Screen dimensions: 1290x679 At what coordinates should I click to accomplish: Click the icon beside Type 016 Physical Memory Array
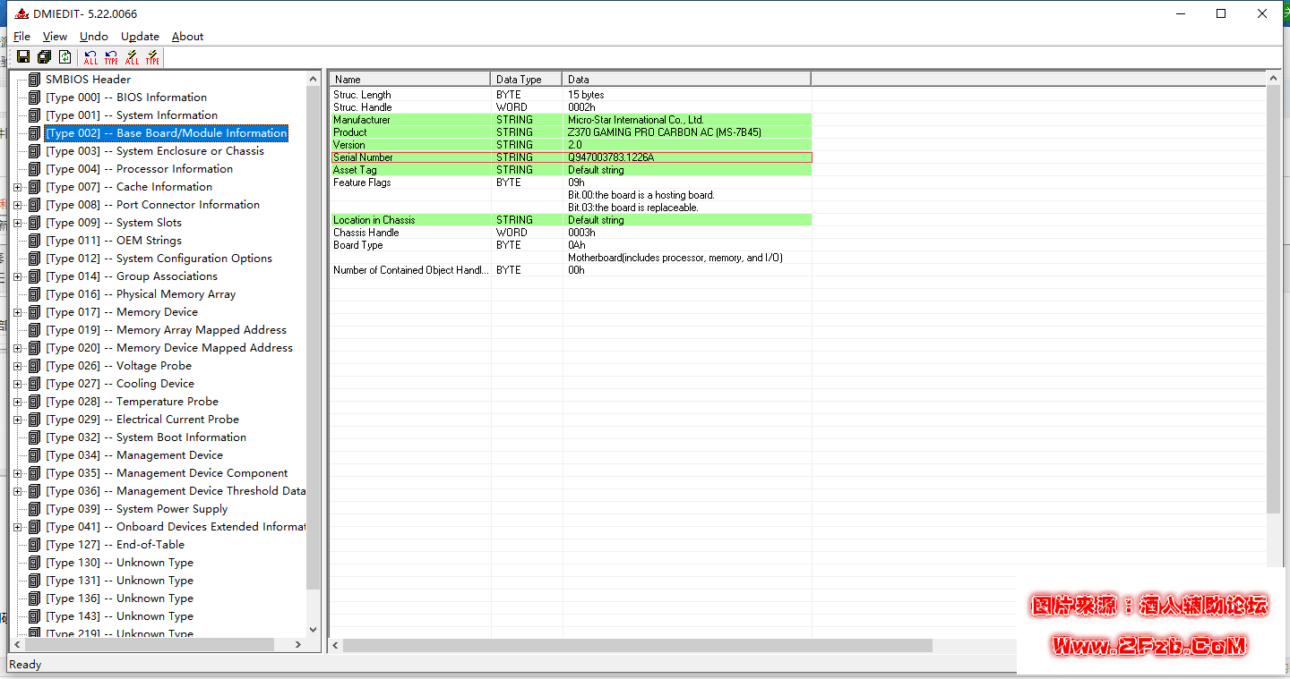[x=34, y=294]
